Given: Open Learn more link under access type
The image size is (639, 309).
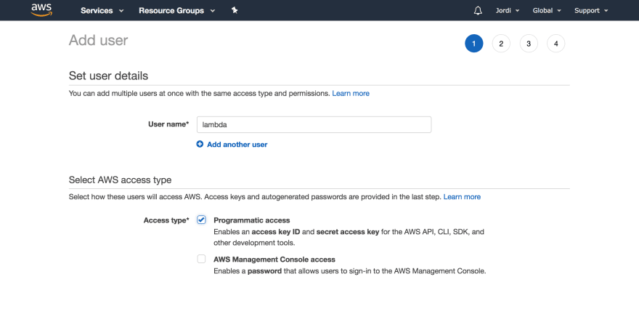Looking at the screenshot, I should point(462,197).
